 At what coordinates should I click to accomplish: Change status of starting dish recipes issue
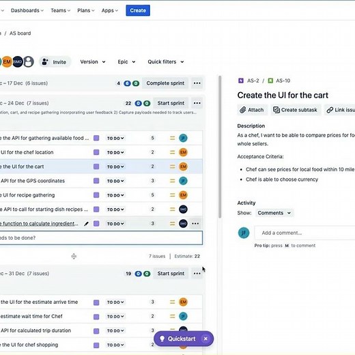115,210
